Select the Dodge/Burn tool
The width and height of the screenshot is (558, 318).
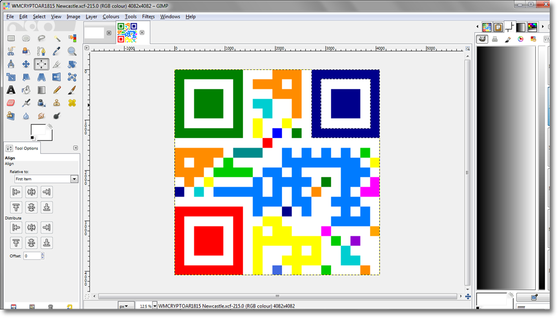(x=57, y=116)
